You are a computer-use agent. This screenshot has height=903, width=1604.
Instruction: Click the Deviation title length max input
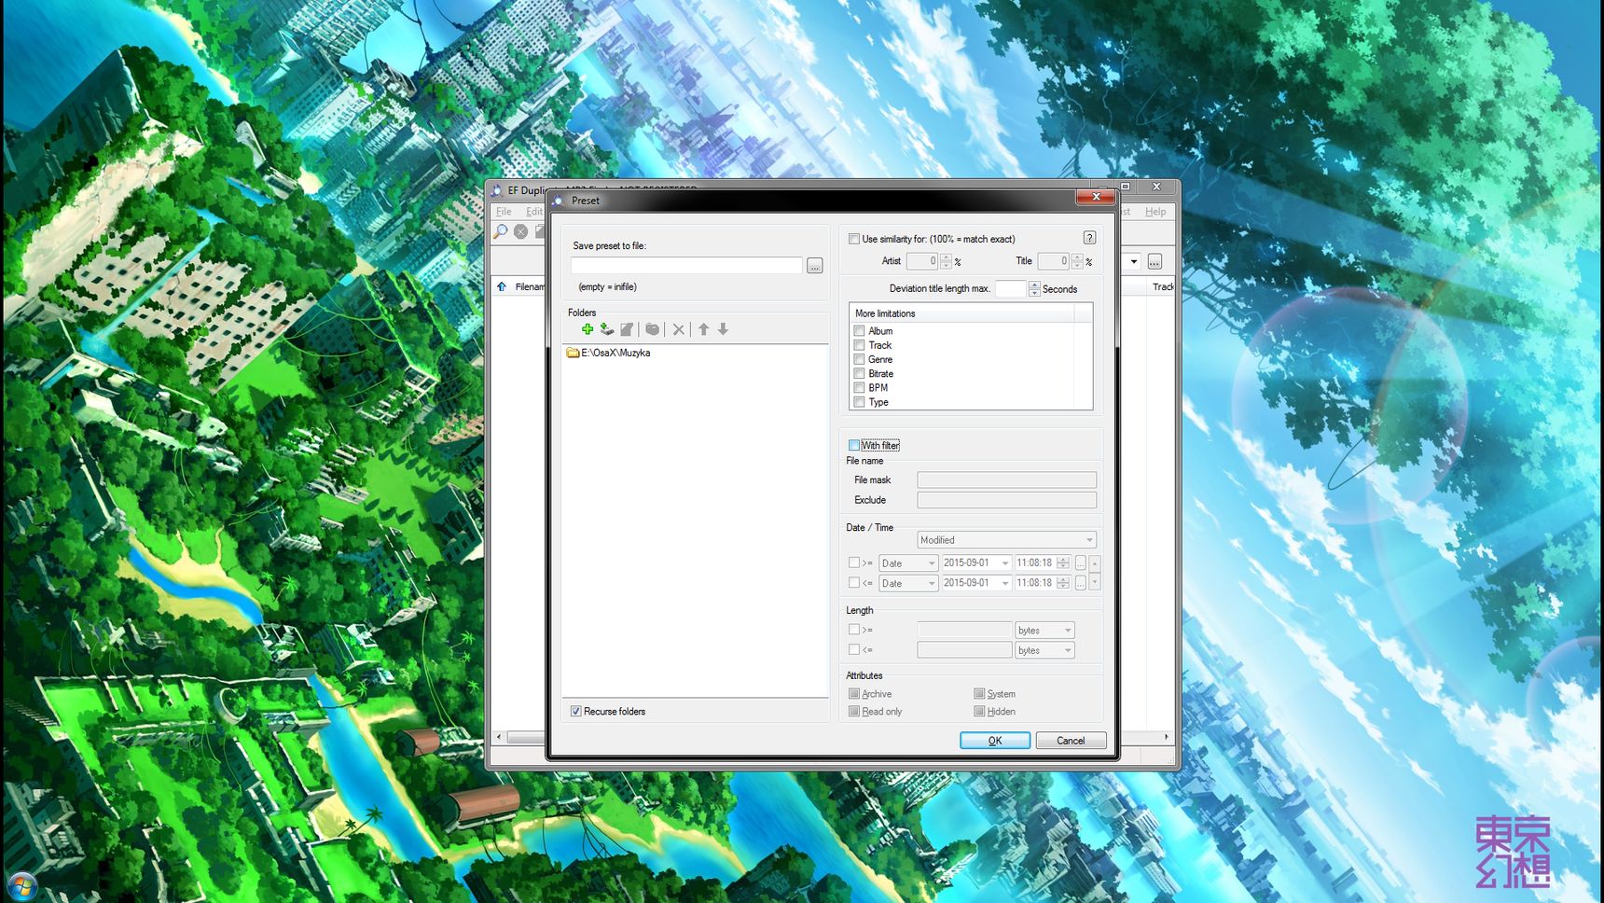pyautogui.click(x=1011, y=289)
